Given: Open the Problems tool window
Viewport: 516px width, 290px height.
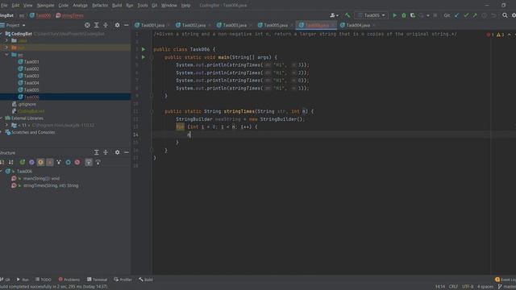Looking at the screenshot, I should coord(69,280).
